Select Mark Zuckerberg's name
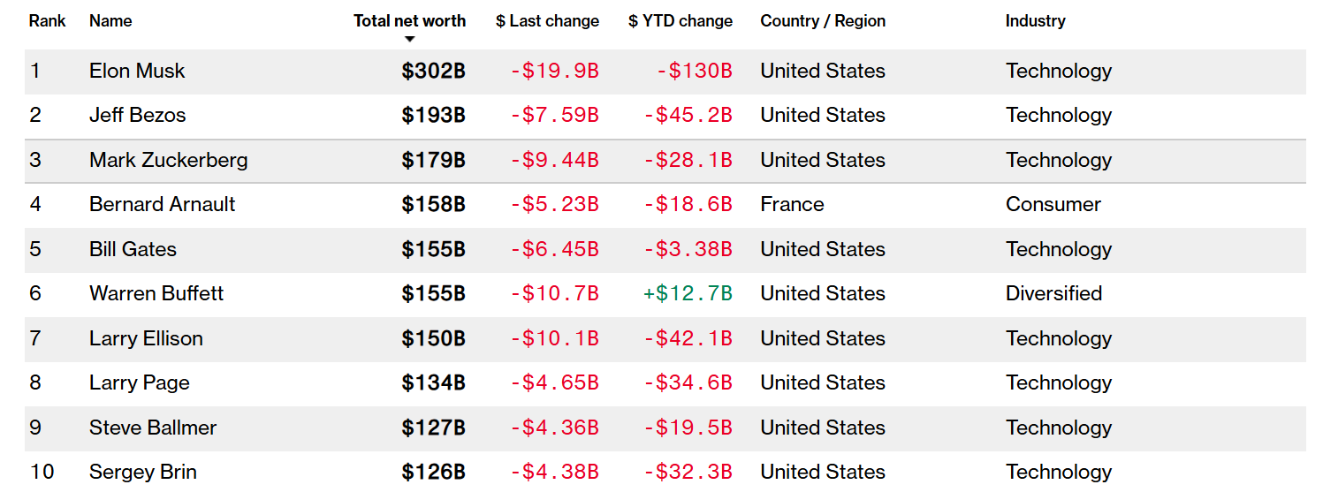The height and width of the screenshot is (492, 1323). (x=168, y=161)
